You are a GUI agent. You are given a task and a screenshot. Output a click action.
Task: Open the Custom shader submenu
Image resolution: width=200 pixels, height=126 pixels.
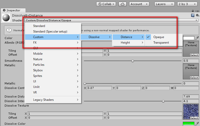click(x=53, y=37)
